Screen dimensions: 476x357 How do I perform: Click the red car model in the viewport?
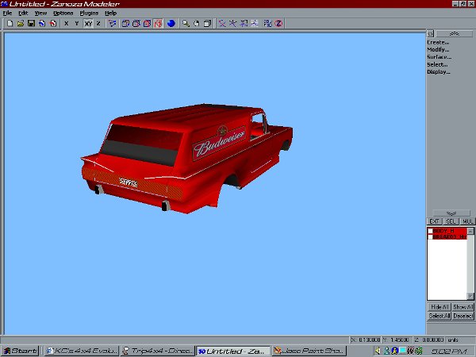click(186, 158)
